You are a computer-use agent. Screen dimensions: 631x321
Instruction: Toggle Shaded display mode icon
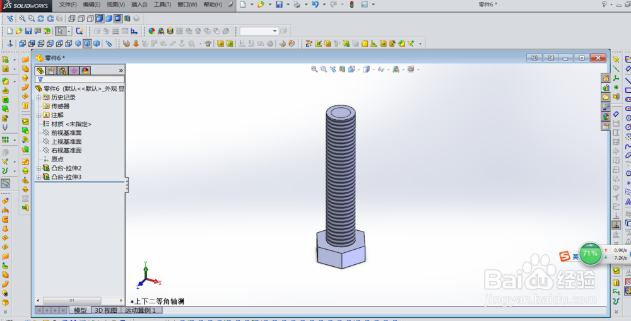pos(109,18)
